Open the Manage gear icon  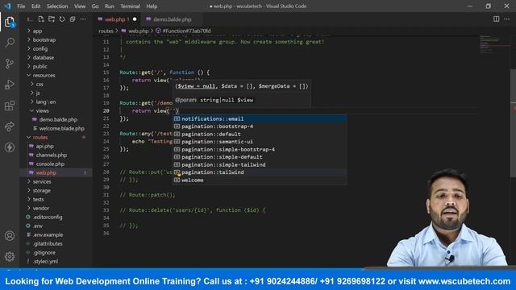(10, 256)
